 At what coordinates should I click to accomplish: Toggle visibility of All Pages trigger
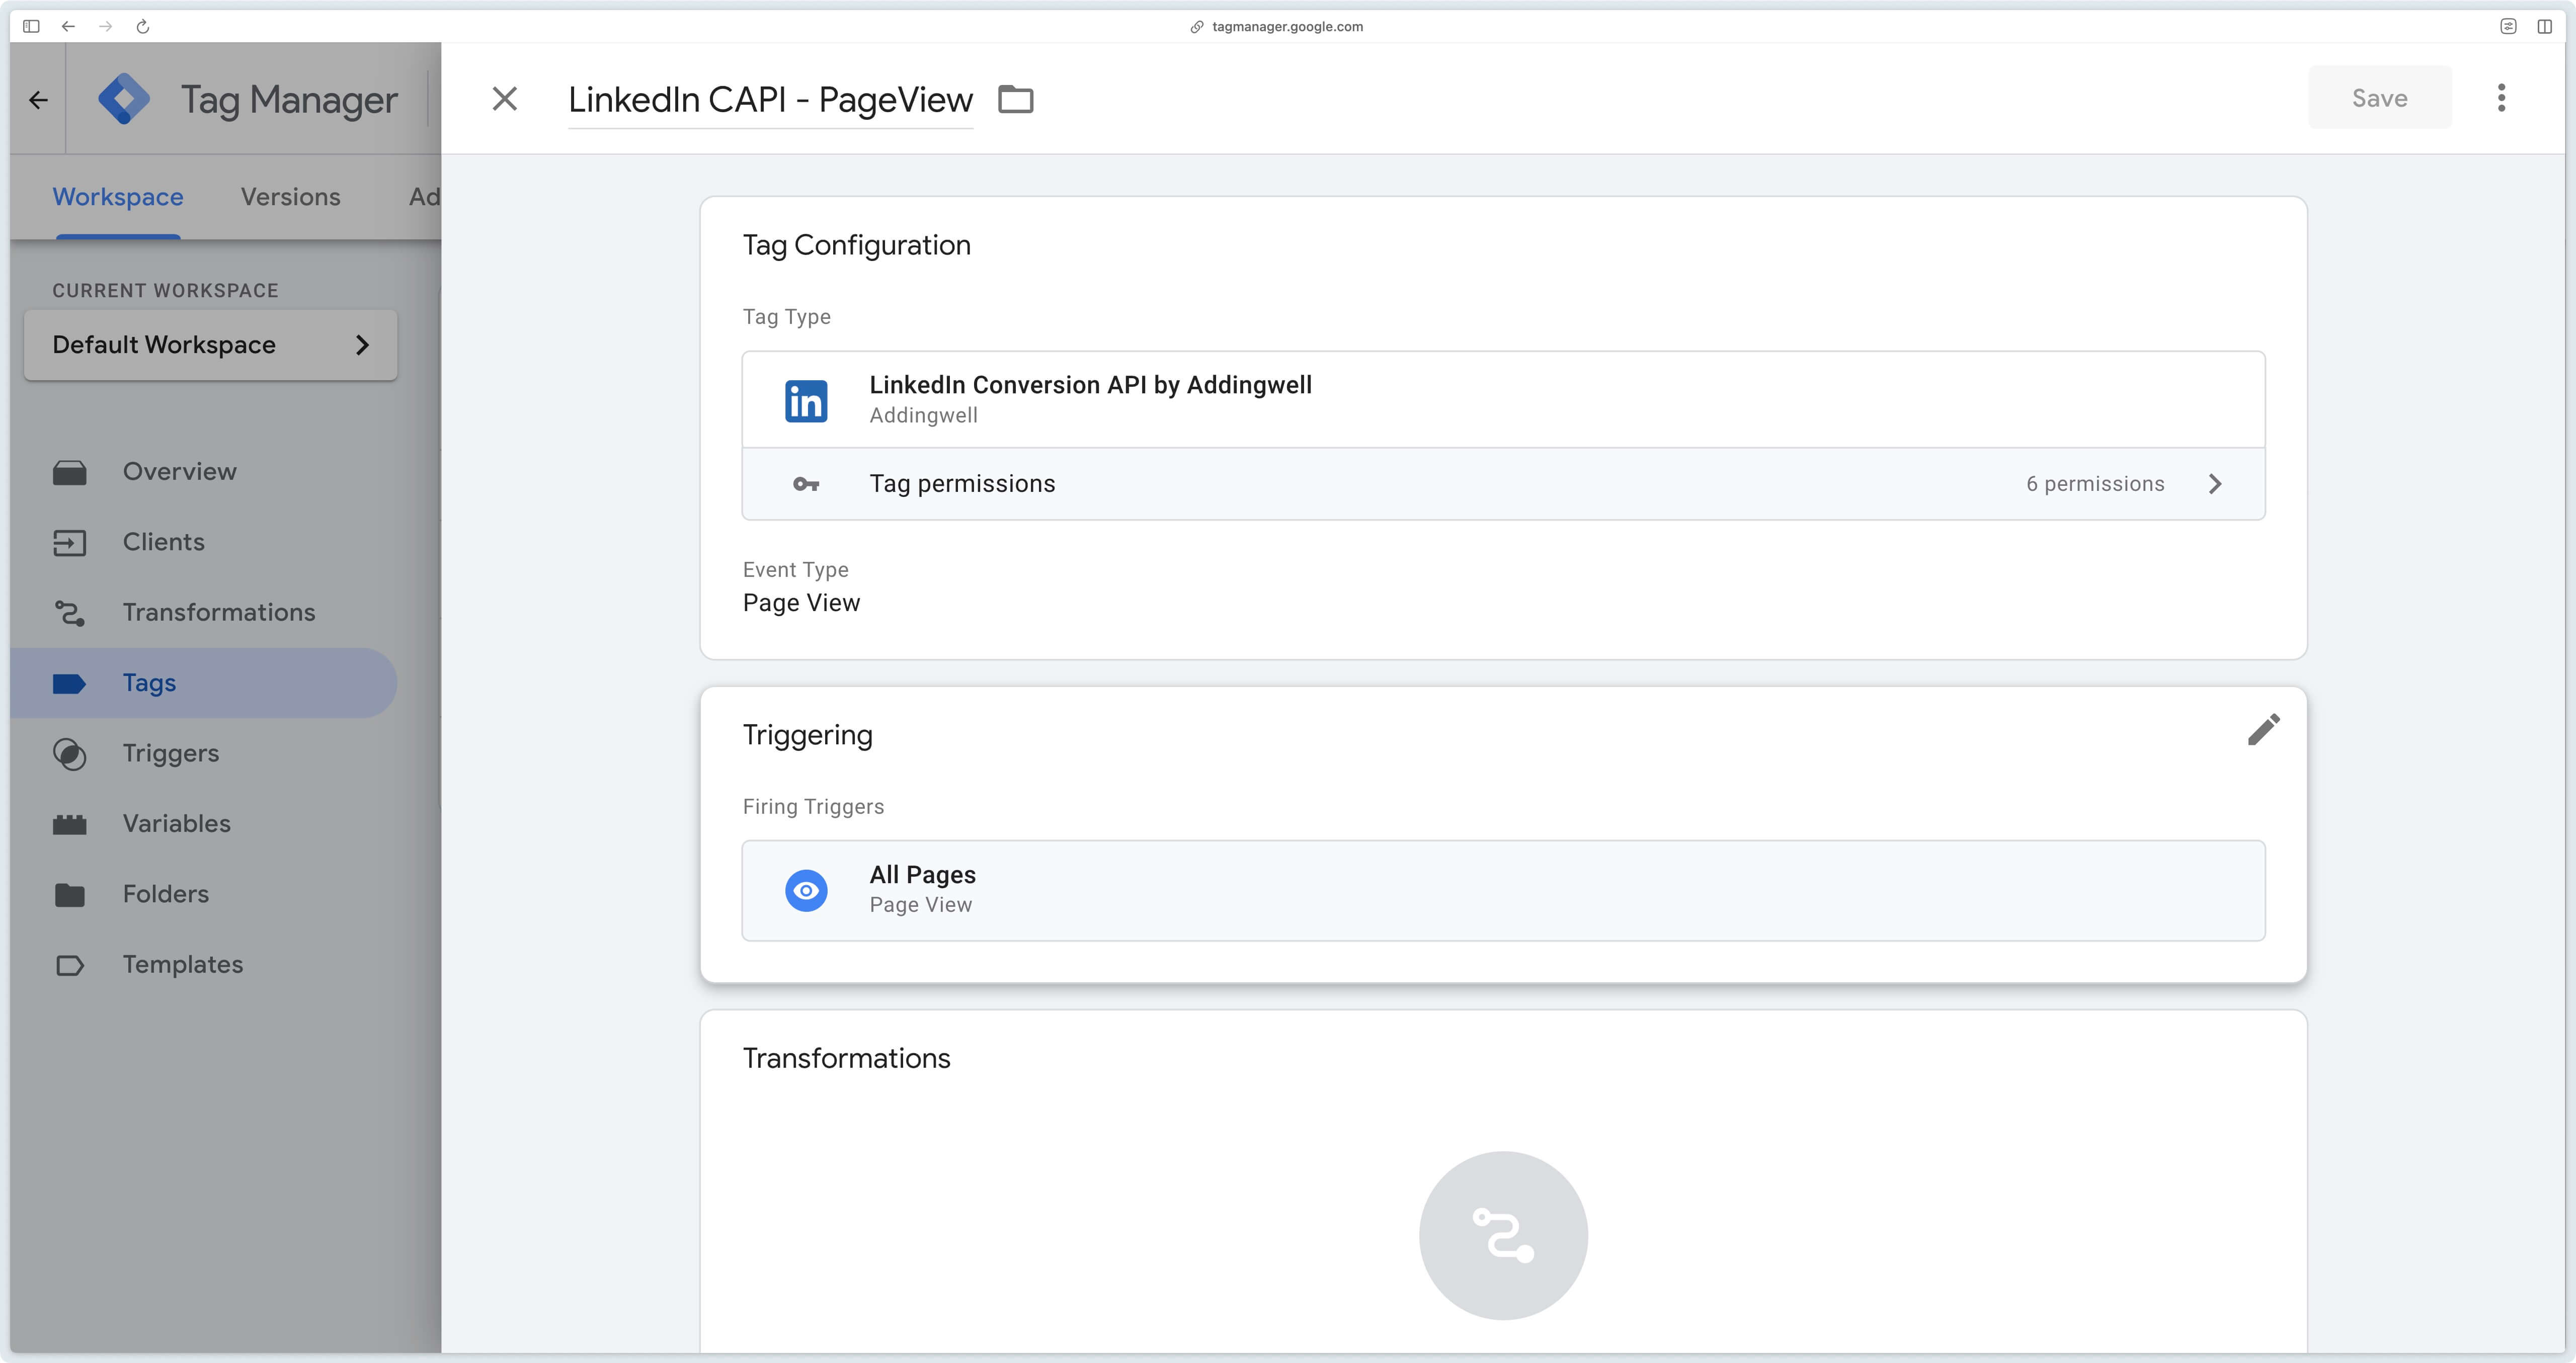(x=806, y=888)
